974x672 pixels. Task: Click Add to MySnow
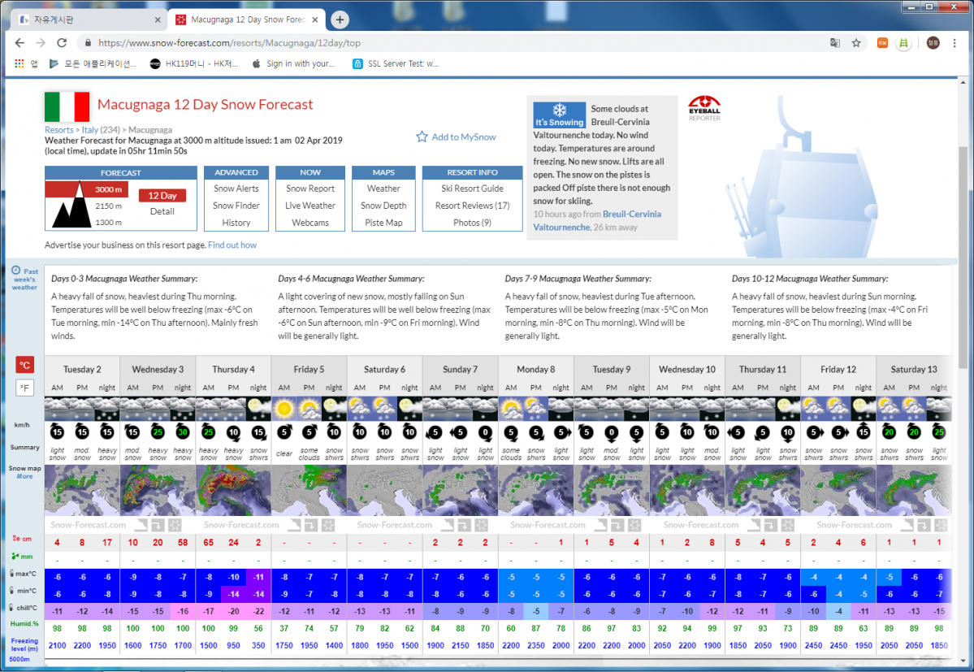tap(456, 137)
